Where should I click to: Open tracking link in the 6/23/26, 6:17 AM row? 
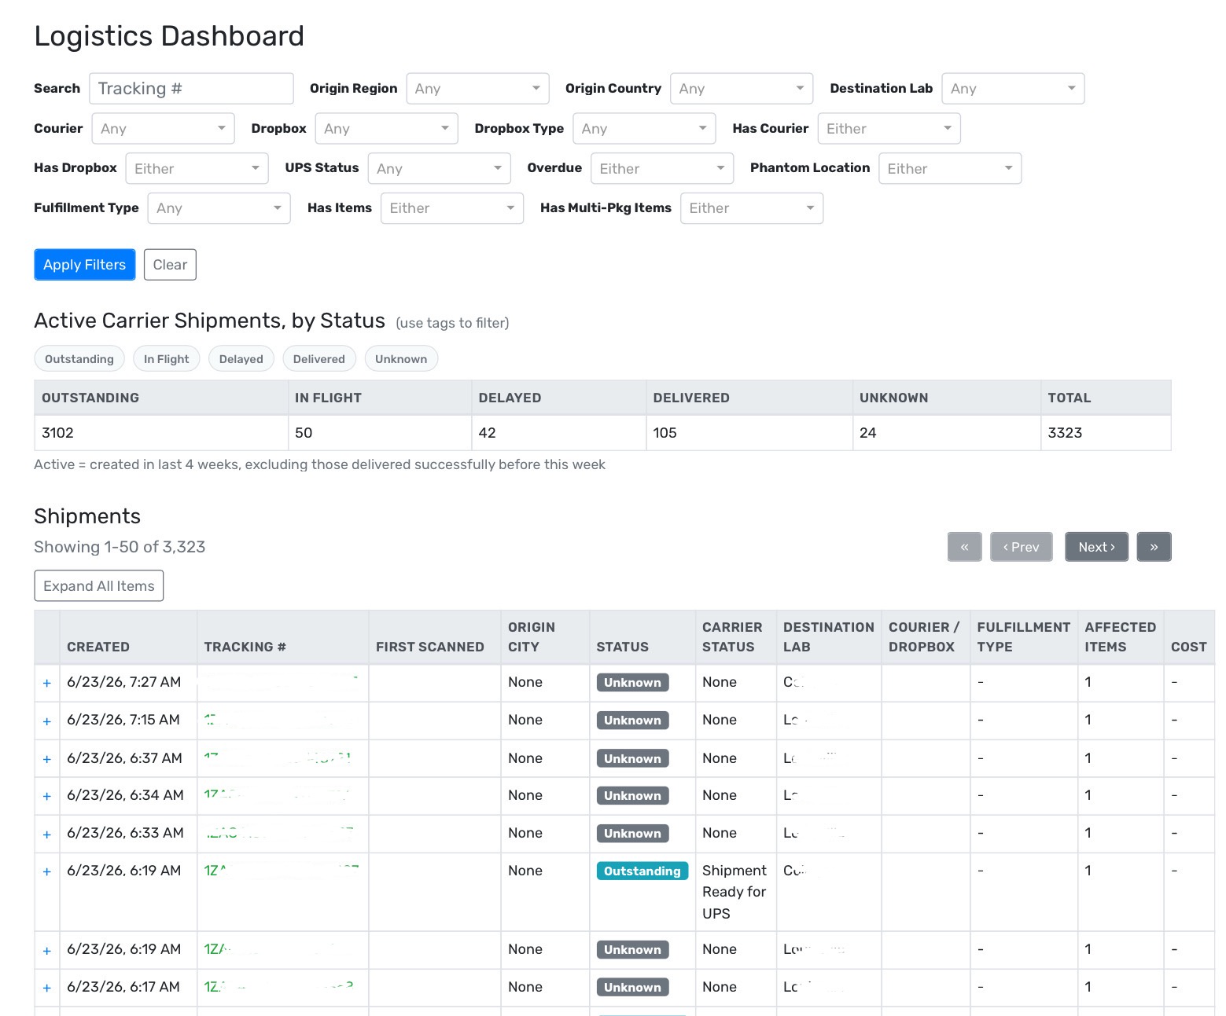pos(279,987)
